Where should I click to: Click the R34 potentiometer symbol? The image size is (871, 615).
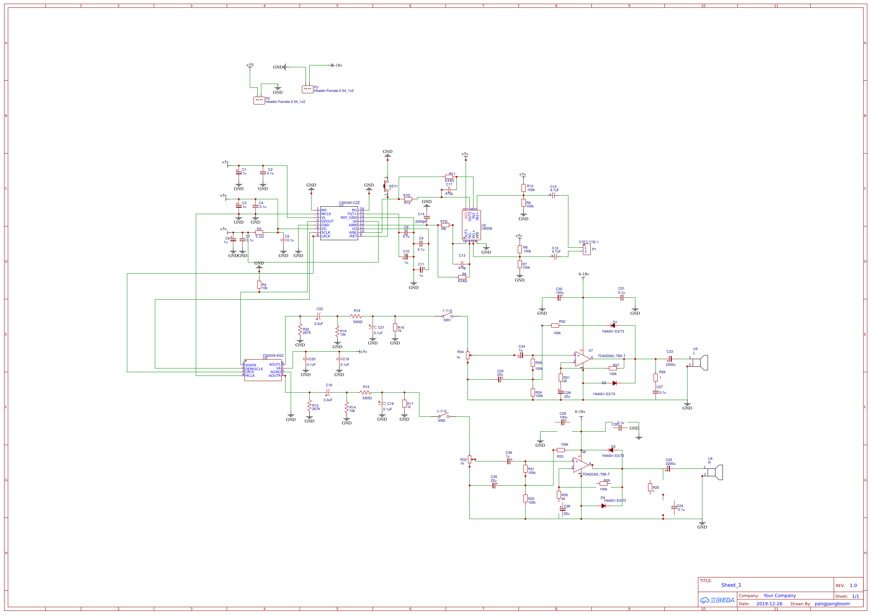(468, 355)
